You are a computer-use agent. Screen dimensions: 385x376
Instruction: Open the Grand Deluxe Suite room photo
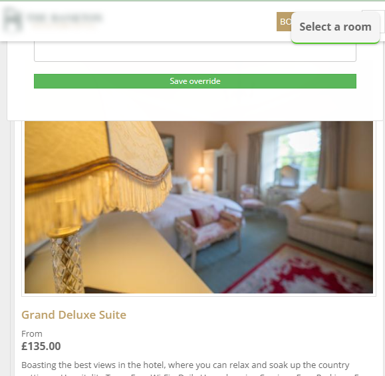click(x=199, y=207)
